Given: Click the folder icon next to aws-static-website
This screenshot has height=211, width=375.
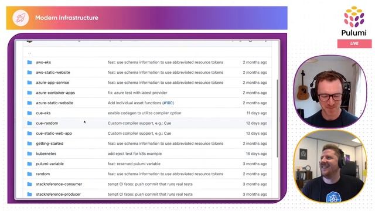Looking at the screenshot, I should (29, 72).
